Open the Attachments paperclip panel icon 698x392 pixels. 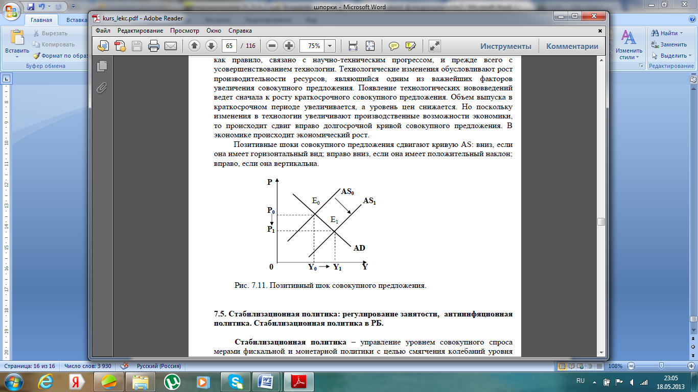[102, 88]
